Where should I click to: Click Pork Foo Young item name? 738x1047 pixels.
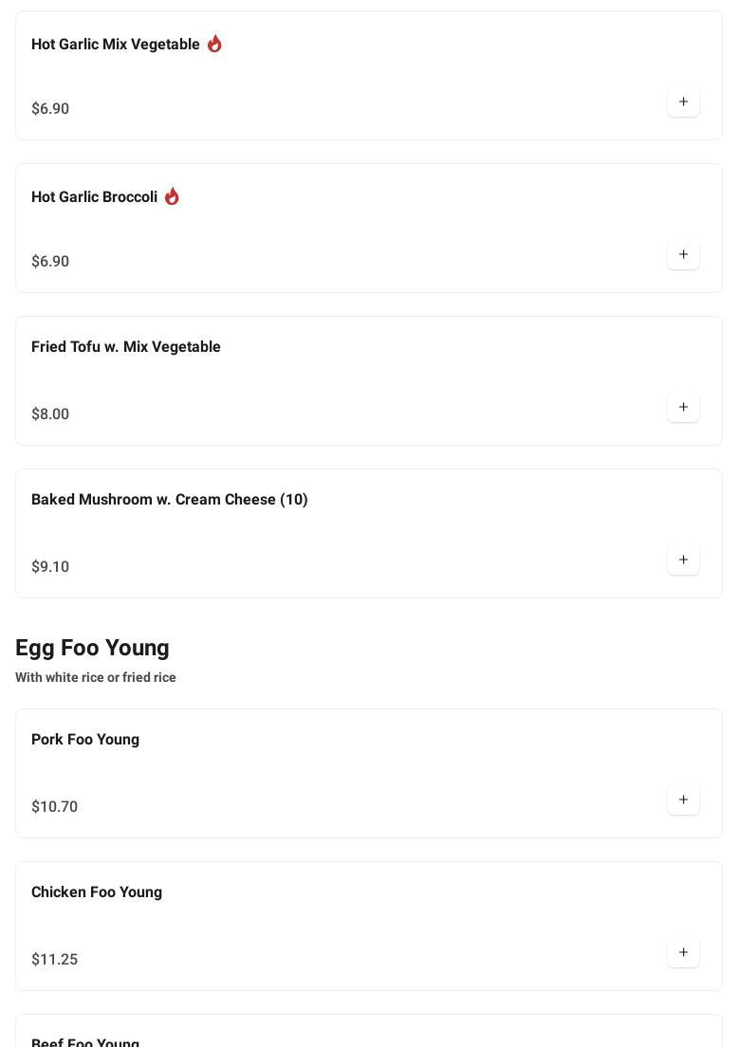(x=85, y=740)
